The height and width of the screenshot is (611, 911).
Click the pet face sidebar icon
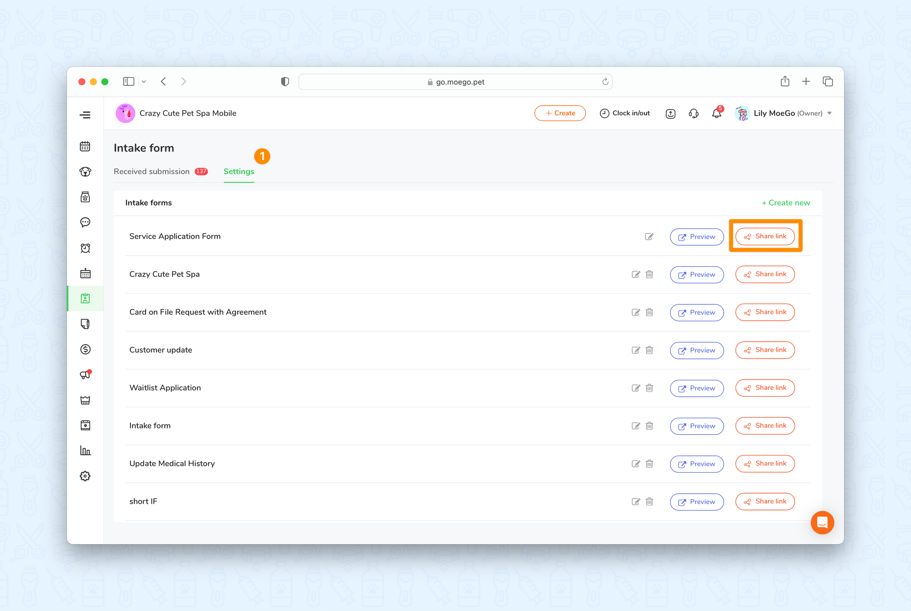click(85, 172)
